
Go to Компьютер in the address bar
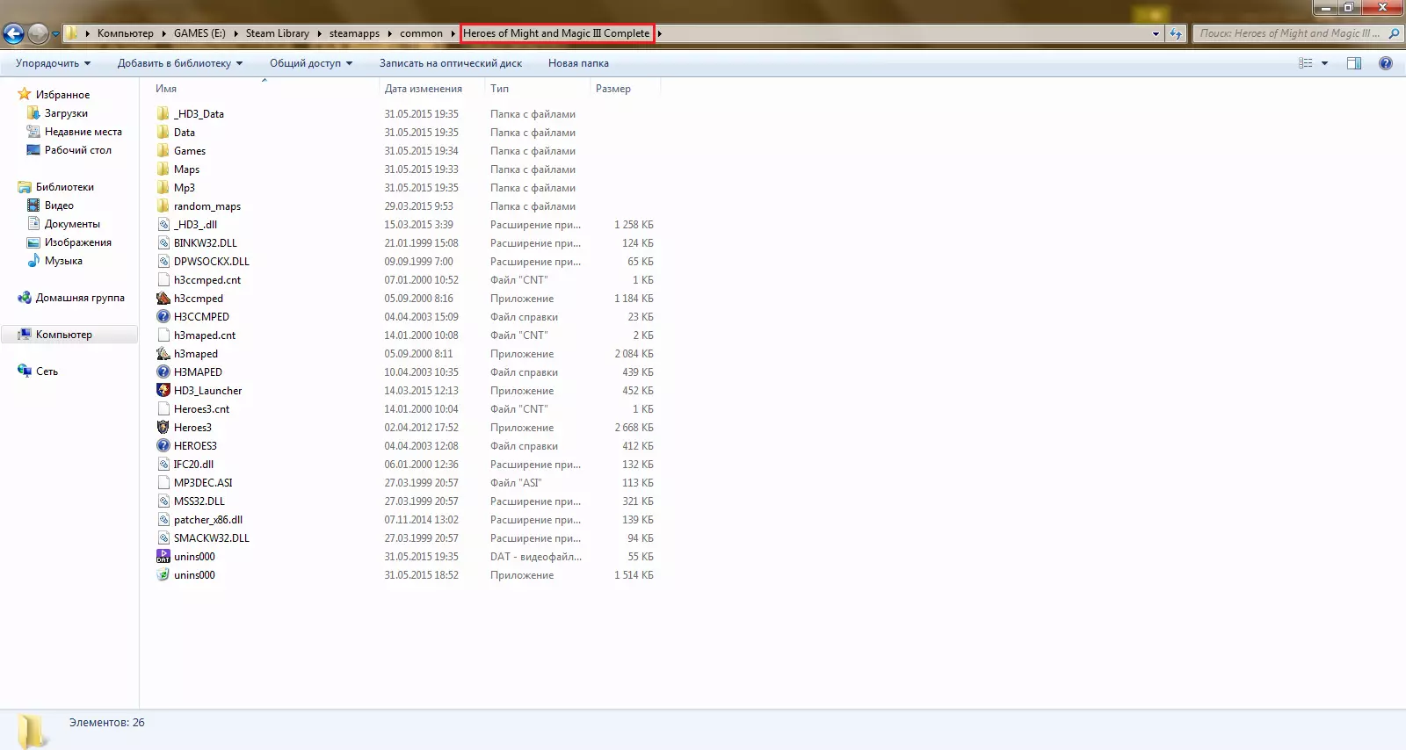(126, 33)
